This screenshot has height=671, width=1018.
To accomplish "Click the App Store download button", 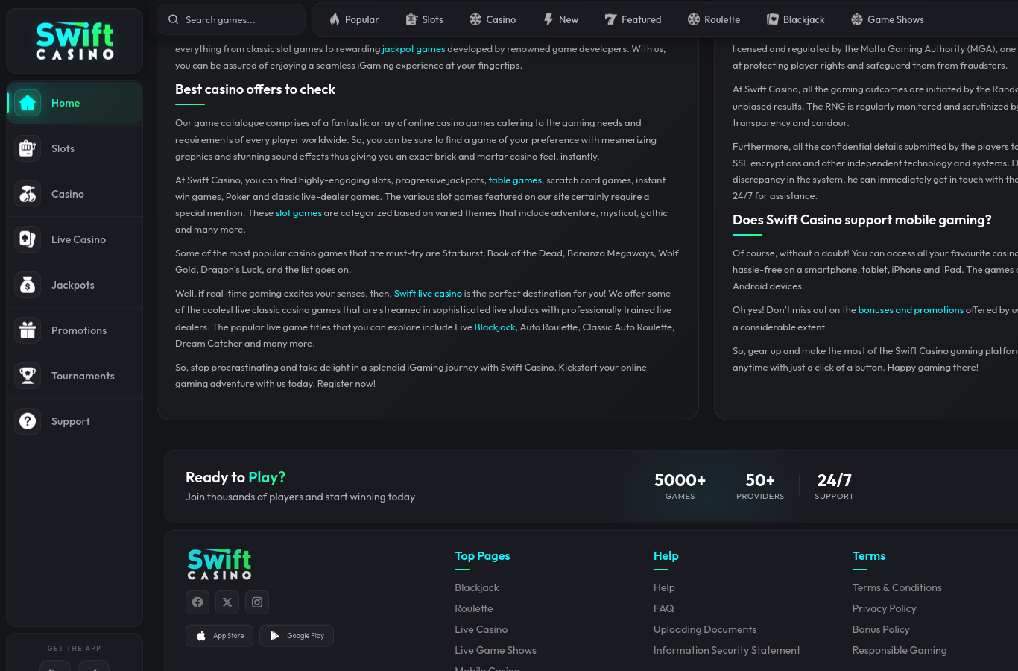I will click(x=219, y=636).
